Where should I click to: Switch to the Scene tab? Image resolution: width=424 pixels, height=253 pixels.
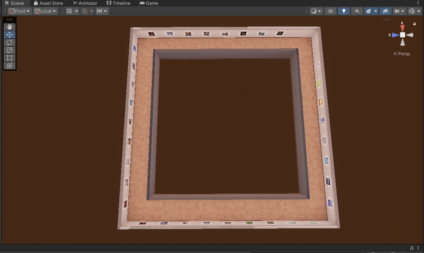(14, 3)
